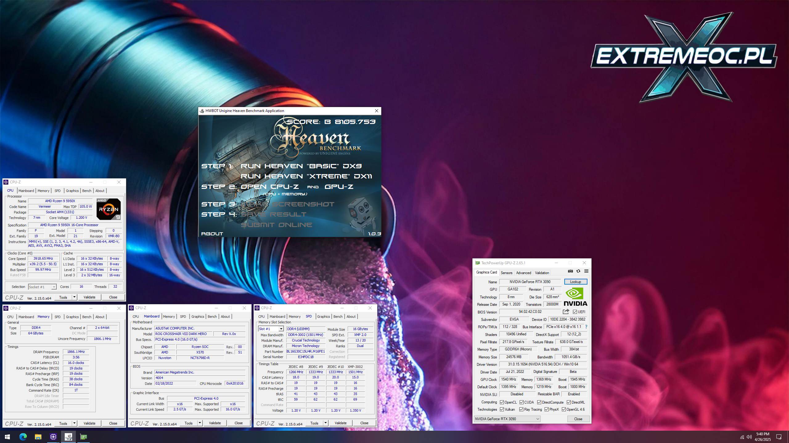Click Close button in GPU-Z
The width and height of the screenshot is (789, 443).
point(578,419)
